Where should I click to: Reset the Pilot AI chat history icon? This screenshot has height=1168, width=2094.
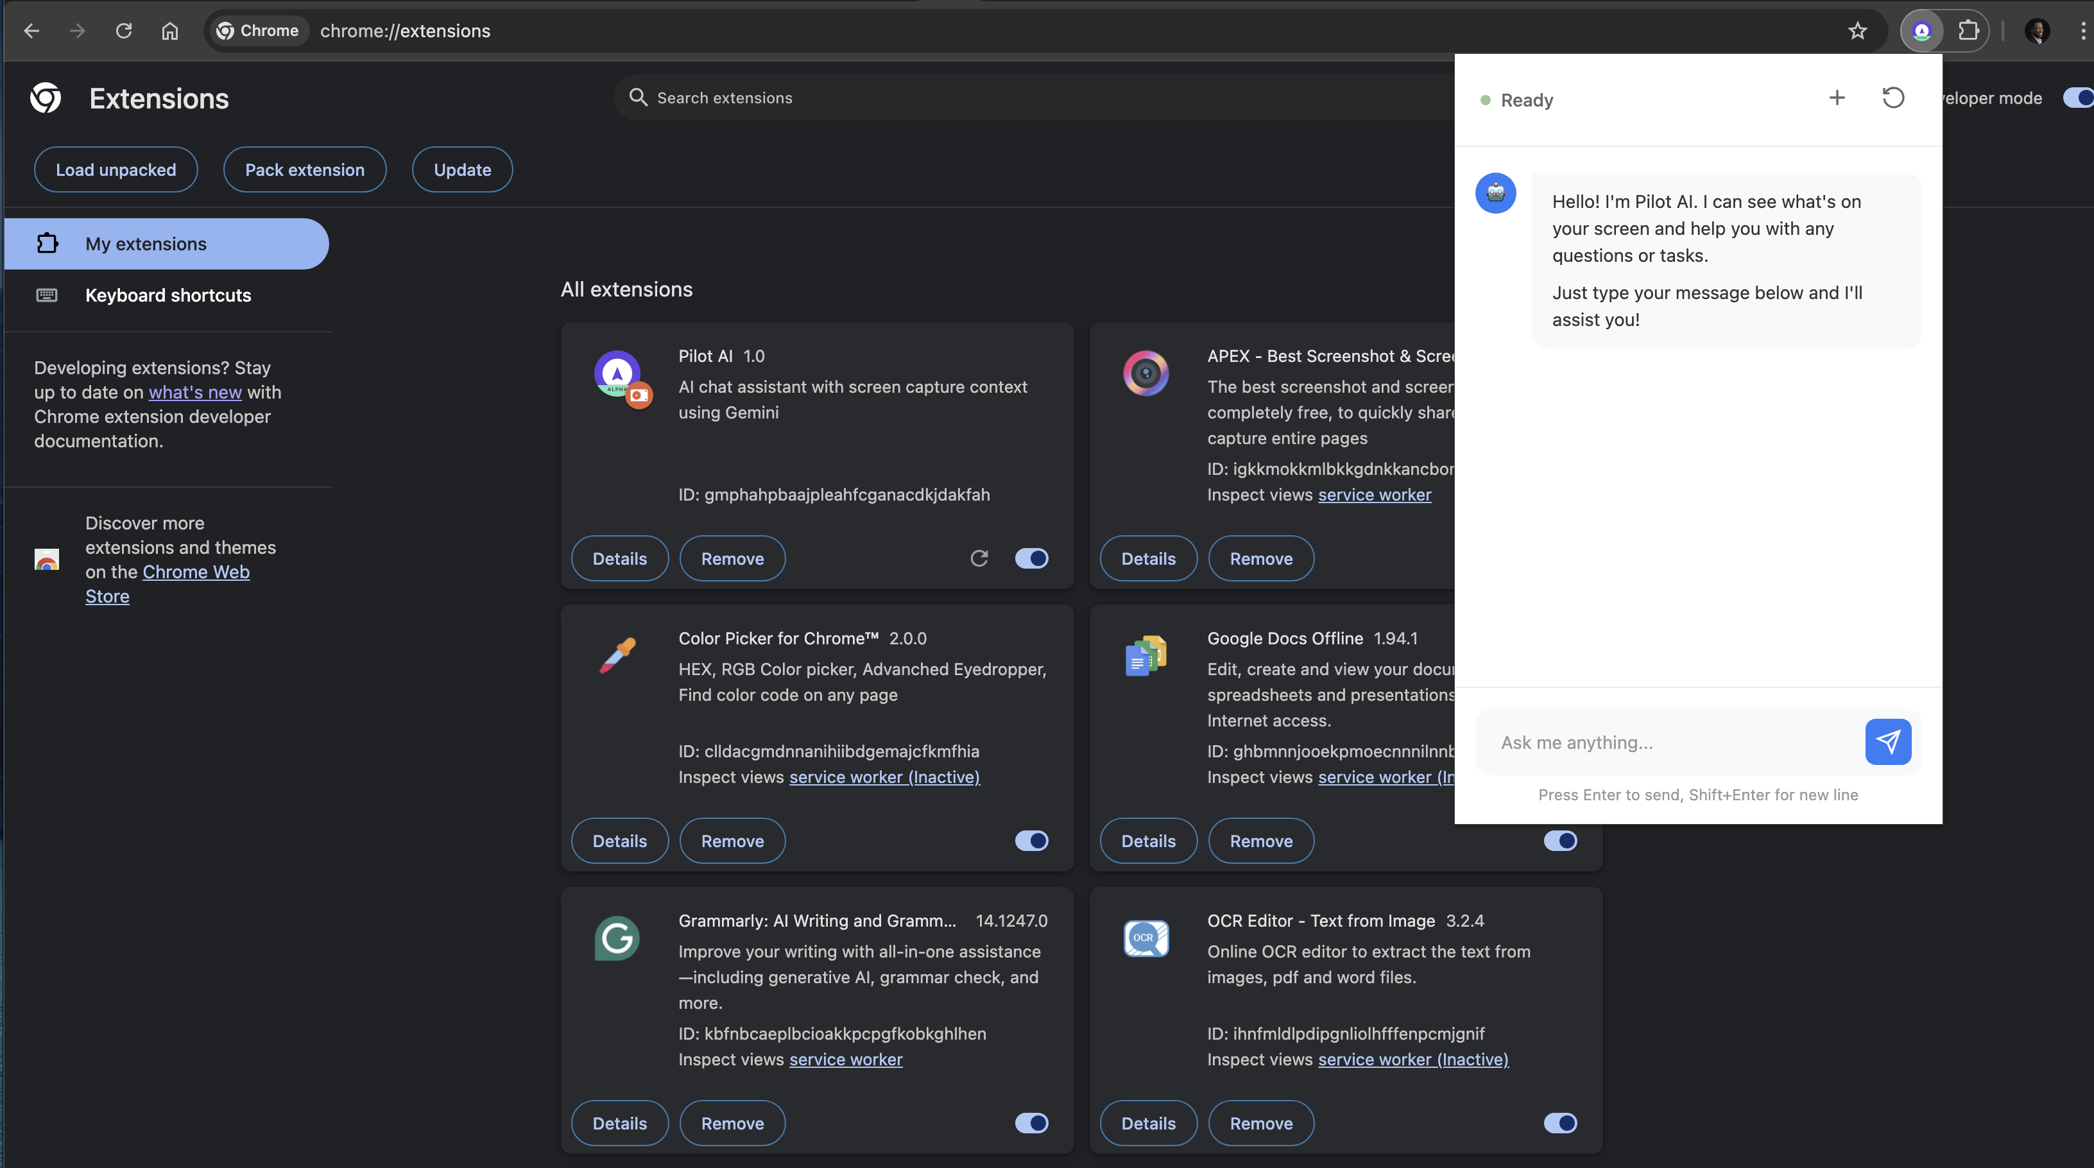(1893, 98)
